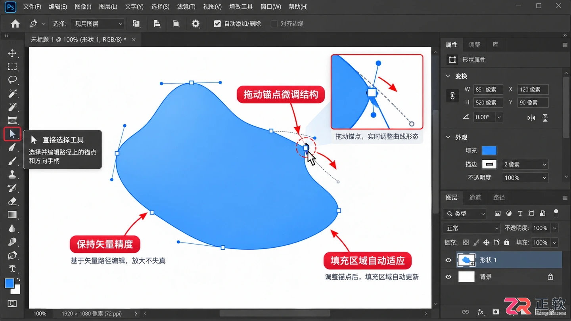Image resolution: width=571 pixels, height=321 pixels.
Task: Click the lock all icon in Layers
Action: 506,243
